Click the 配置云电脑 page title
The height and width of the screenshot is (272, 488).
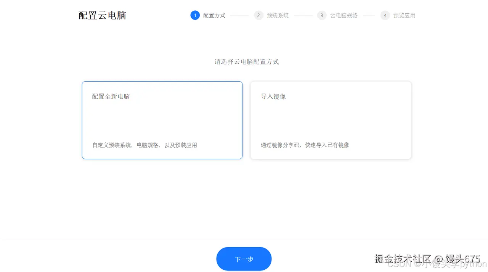(102, 15)
